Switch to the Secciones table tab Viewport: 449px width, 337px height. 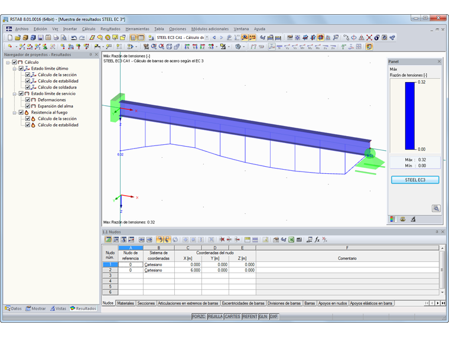pos(146,303)
